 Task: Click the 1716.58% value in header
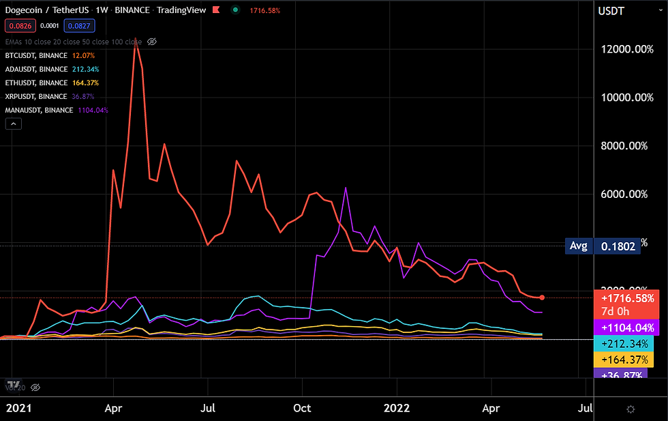[264, 10]
